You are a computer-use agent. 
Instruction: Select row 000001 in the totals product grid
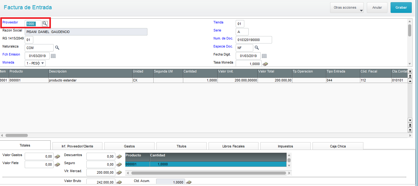(x=206, y=164)
